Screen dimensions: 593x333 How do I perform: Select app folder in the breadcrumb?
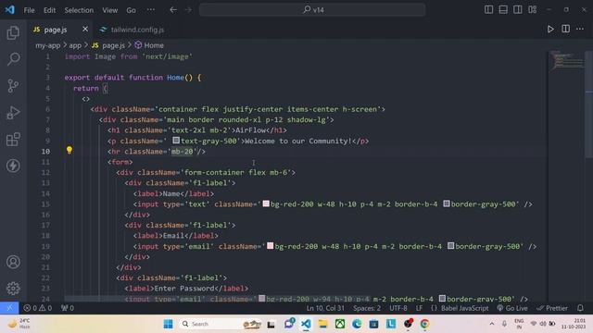pos(75,45)
